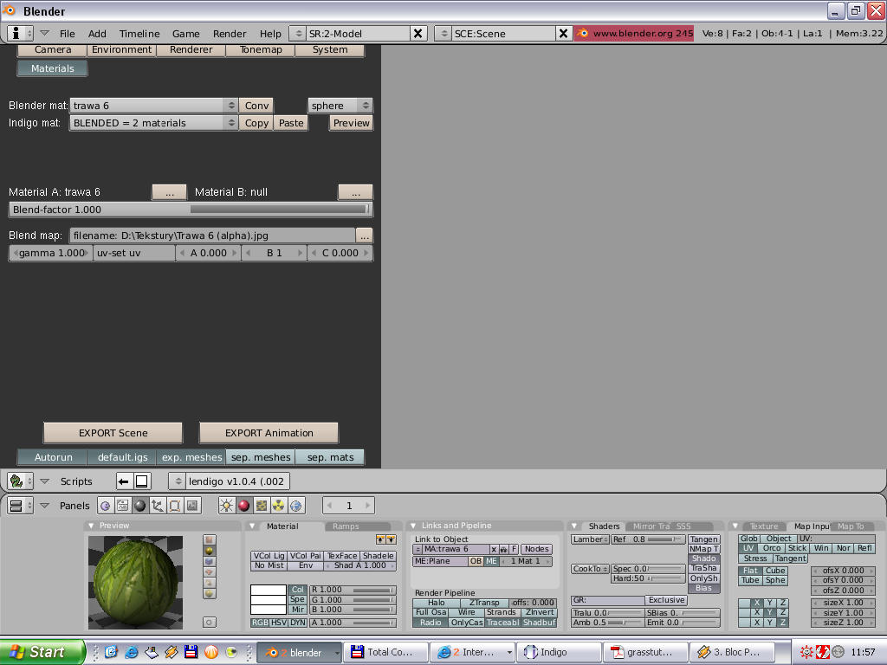The height and width of the screenshot is (665, 887).
Task: Open the Lamp buttons sun icon
Action: (227, 506)
